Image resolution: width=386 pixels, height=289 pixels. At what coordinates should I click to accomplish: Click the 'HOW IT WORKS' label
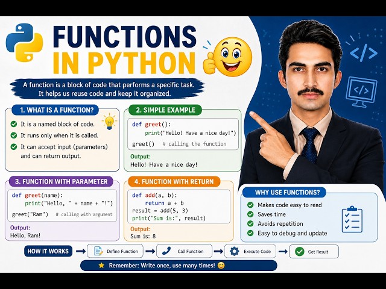[48, 251]
